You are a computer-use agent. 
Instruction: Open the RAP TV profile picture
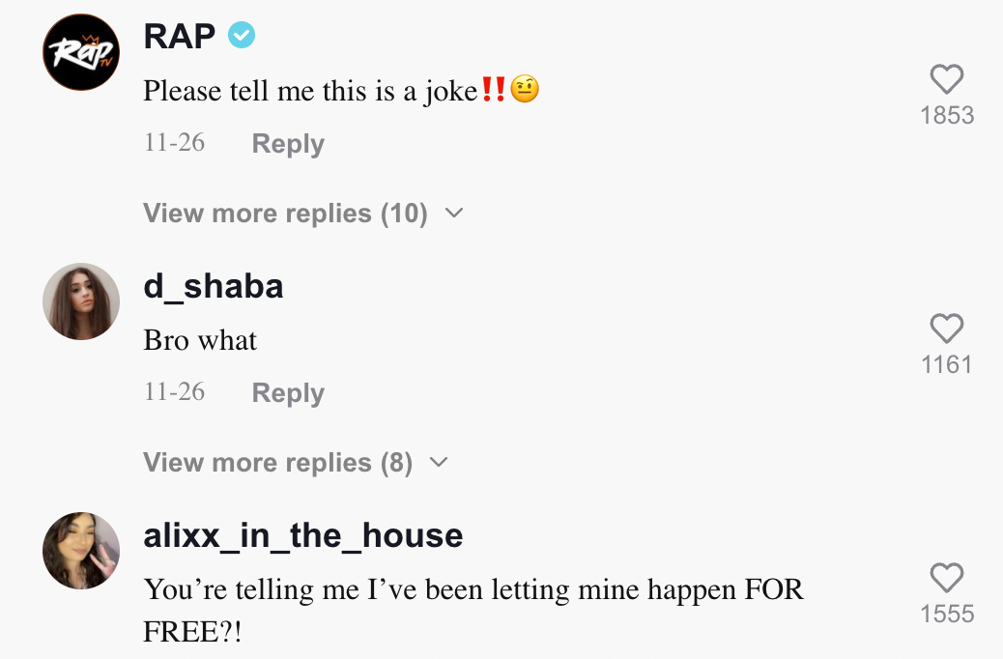81,52
